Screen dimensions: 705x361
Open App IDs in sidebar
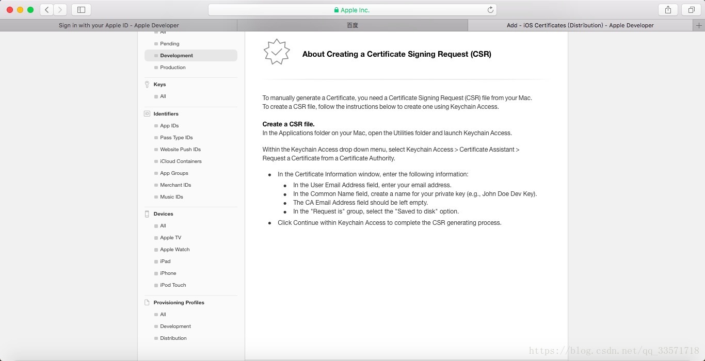[169, 126]
